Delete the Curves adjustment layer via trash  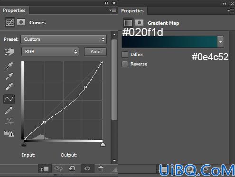pyautogui.click(x=101, y=169)
